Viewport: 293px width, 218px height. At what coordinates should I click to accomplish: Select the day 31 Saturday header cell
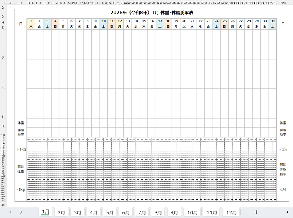tap(273, 24)
